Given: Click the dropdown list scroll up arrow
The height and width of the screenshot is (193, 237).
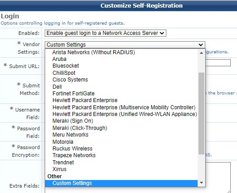Looking at the screenshot, I should click(x=201, y=53).
